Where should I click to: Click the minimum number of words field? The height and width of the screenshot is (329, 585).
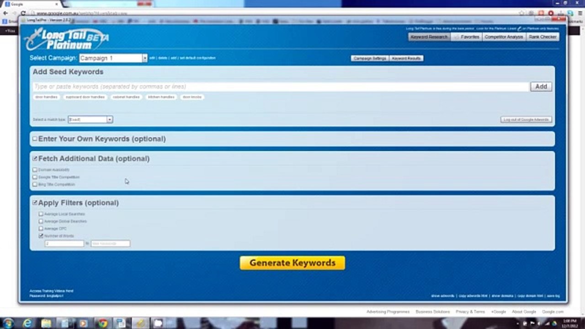[64, 244]
